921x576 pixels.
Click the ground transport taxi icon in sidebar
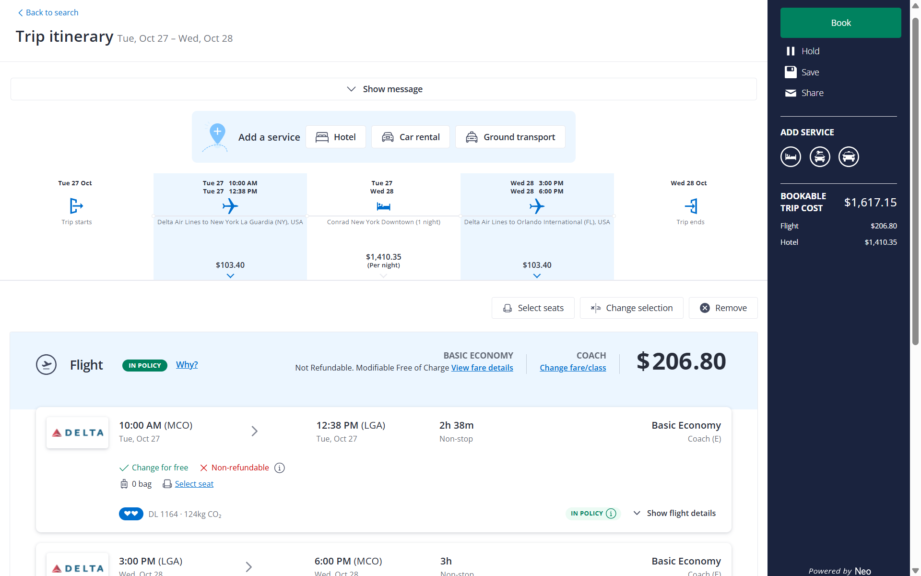[x=849, y=157]
